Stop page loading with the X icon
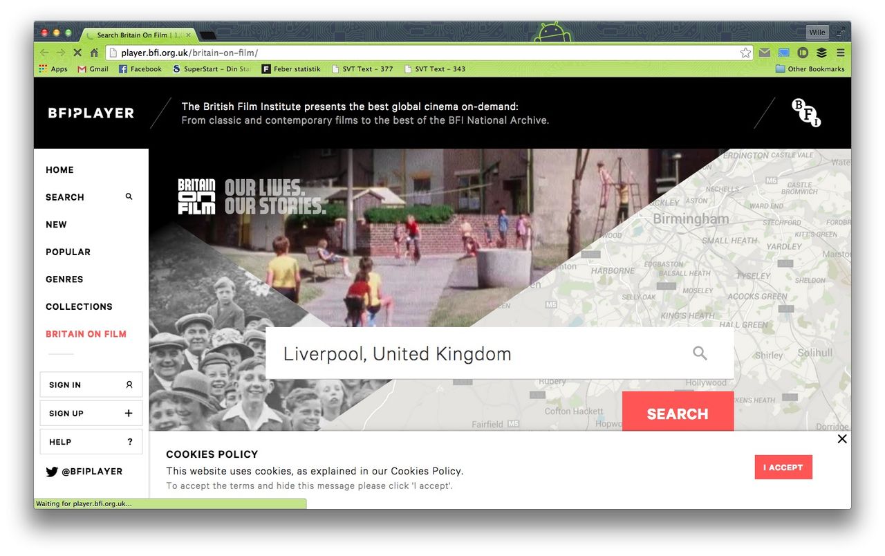This screenshot has height=556, width=885. click(77, 53)
